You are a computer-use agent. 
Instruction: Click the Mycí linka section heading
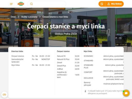pos(88,51)
